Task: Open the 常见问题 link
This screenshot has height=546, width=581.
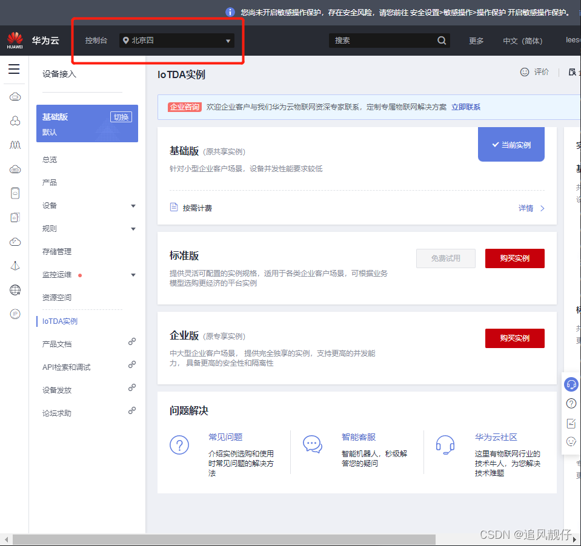Action: [x=225, y=437]
